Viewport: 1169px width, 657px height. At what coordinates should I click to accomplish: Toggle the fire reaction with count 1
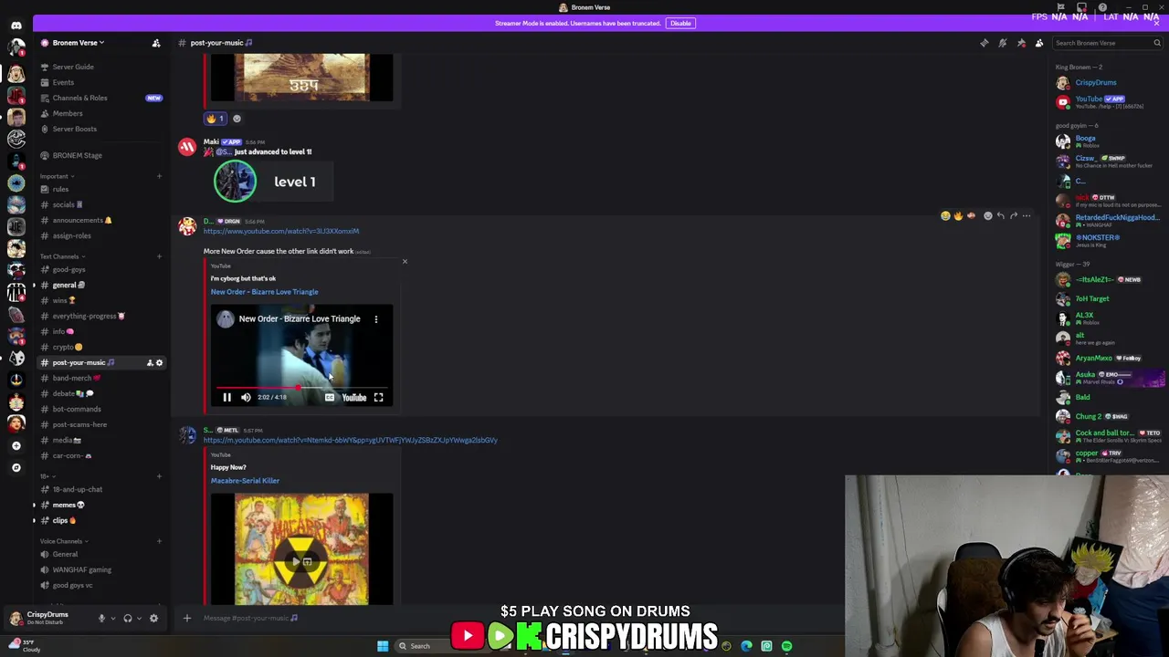(x=215, y=119)
